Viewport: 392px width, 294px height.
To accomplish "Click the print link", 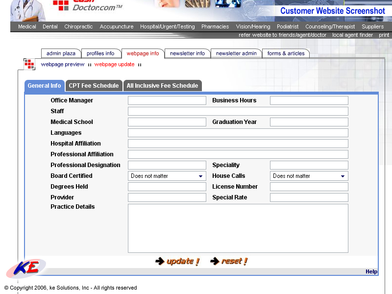I will (384, 35).
